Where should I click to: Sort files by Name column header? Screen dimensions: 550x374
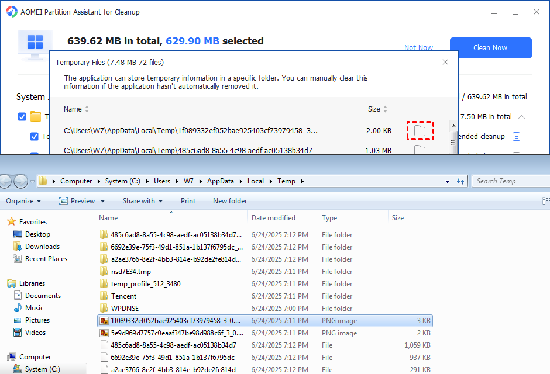coord(171,218)
